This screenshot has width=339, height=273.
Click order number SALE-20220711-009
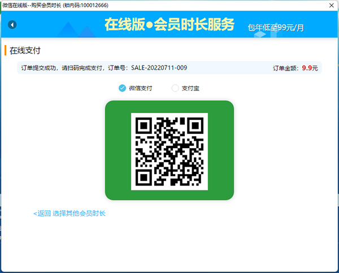click(x=159, y=68)
